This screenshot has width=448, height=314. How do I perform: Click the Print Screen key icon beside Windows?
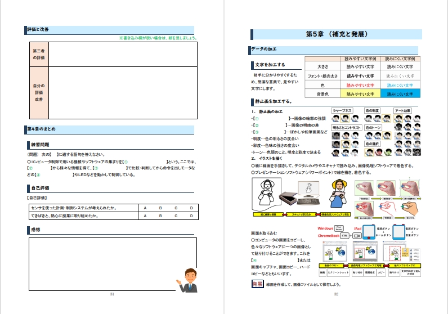(339, 228)
